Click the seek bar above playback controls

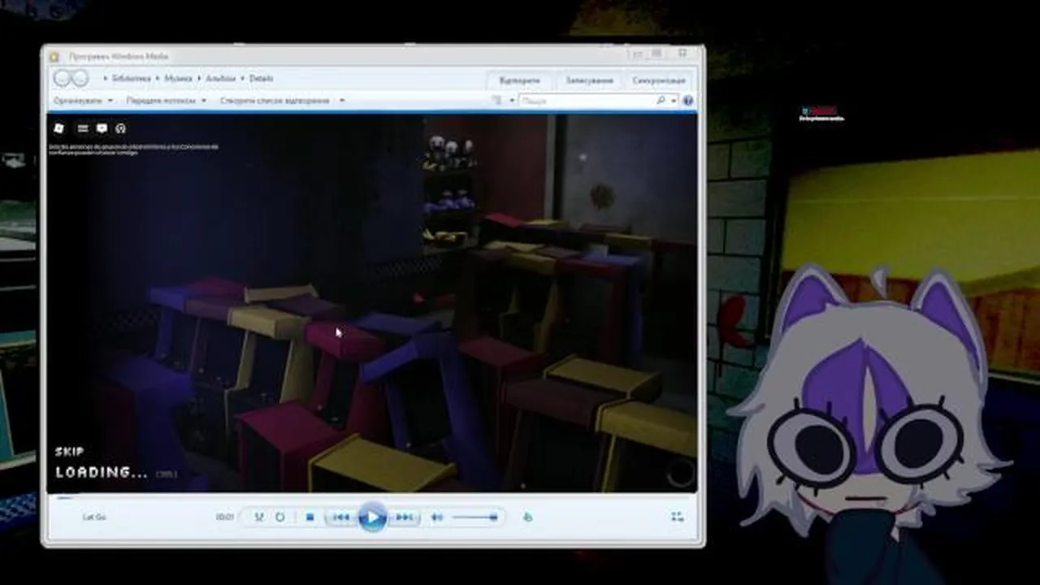372,496
